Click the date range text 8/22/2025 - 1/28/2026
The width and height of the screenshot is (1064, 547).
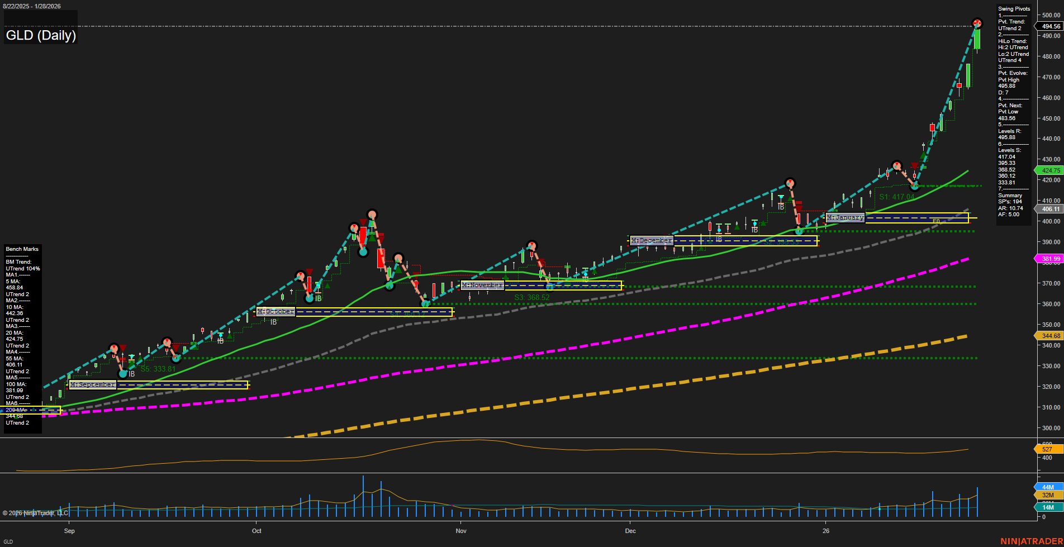[x=32, y=6]
